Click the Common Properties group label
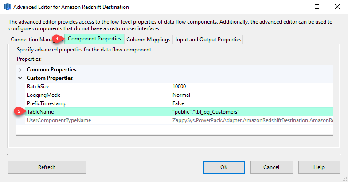Viewport: 348px width, 182px height. (51, 70)
